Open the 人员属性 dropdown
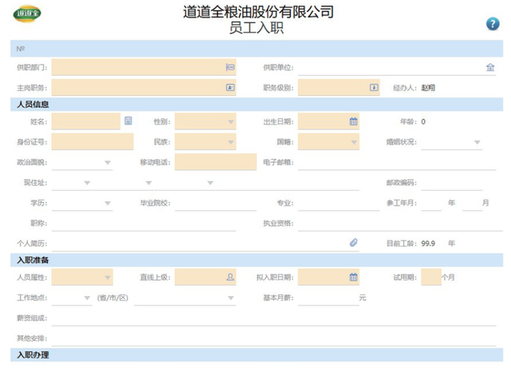This screenshot has height=368, width=511. (108, 278)
